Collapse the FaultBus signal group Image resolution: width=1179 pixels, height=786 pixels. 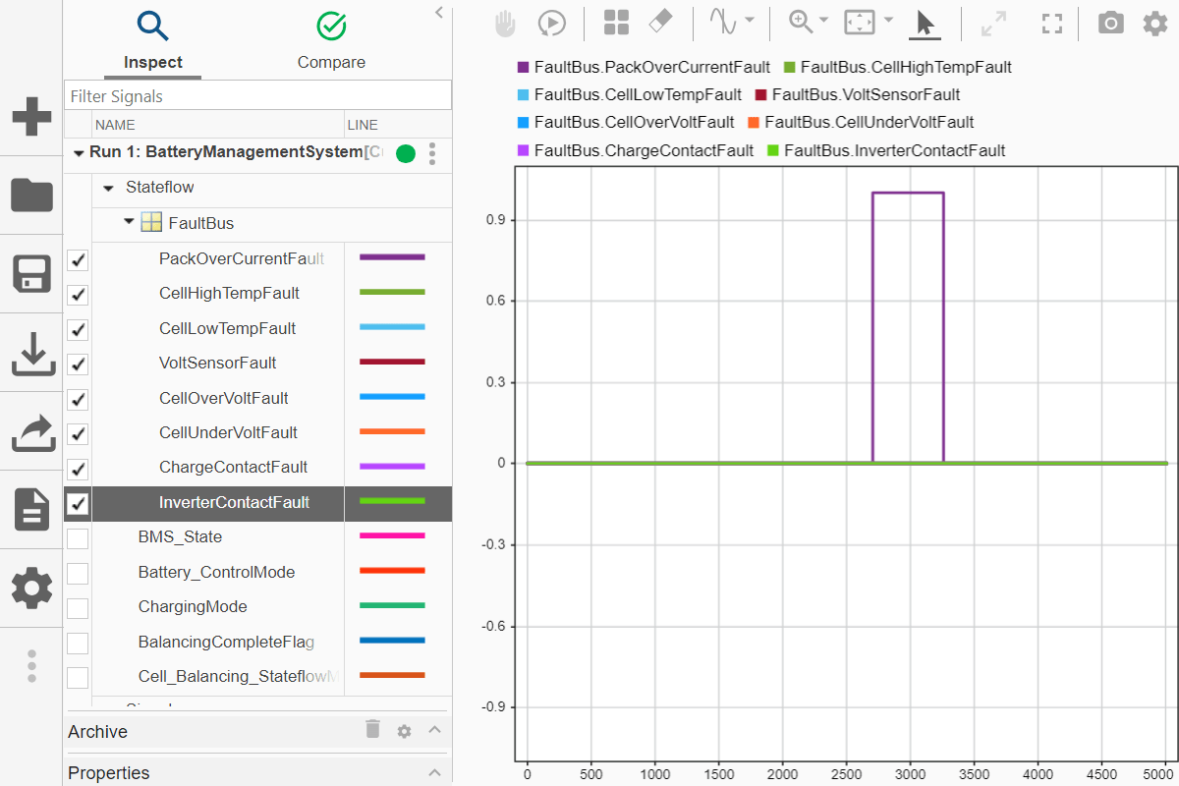pyautogui.click(x=128, y=222)
